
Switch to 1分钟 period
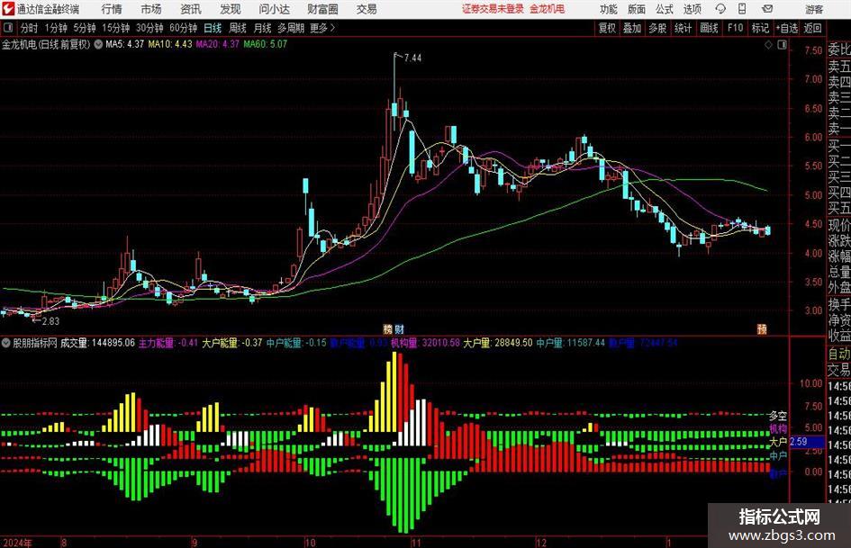(x=56, y=28)
